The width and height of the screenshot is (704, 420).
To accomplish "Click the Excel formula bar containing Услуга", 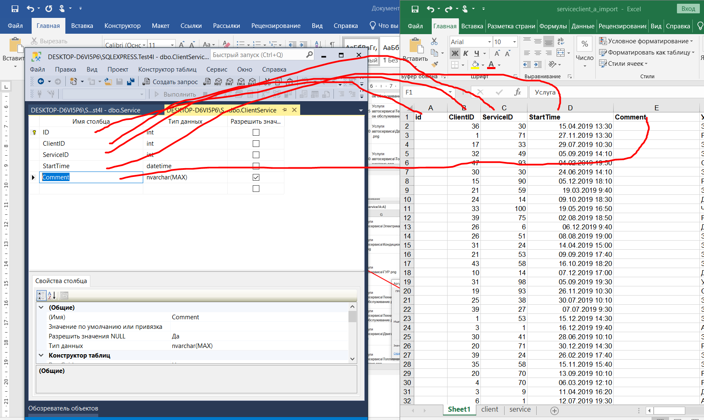I will (616, 92).
